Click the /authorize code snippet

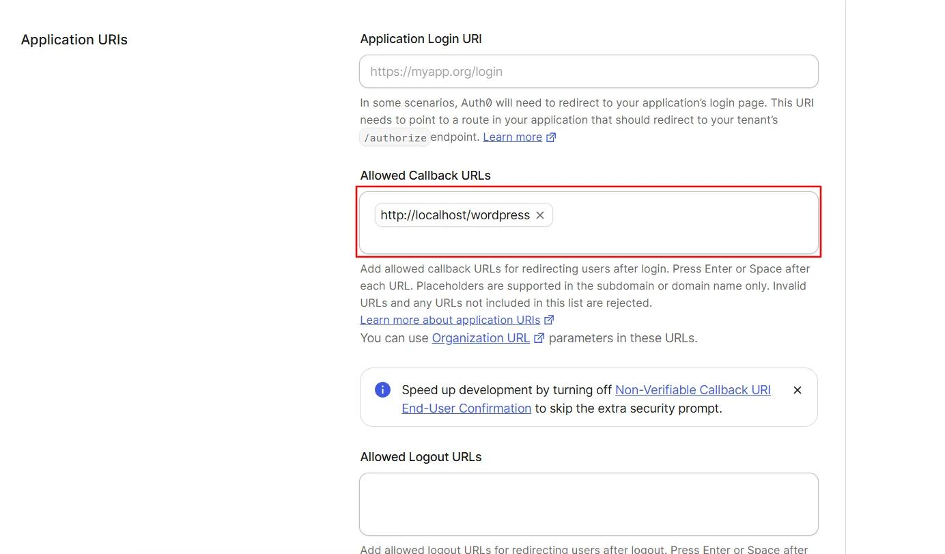point(395,137)
